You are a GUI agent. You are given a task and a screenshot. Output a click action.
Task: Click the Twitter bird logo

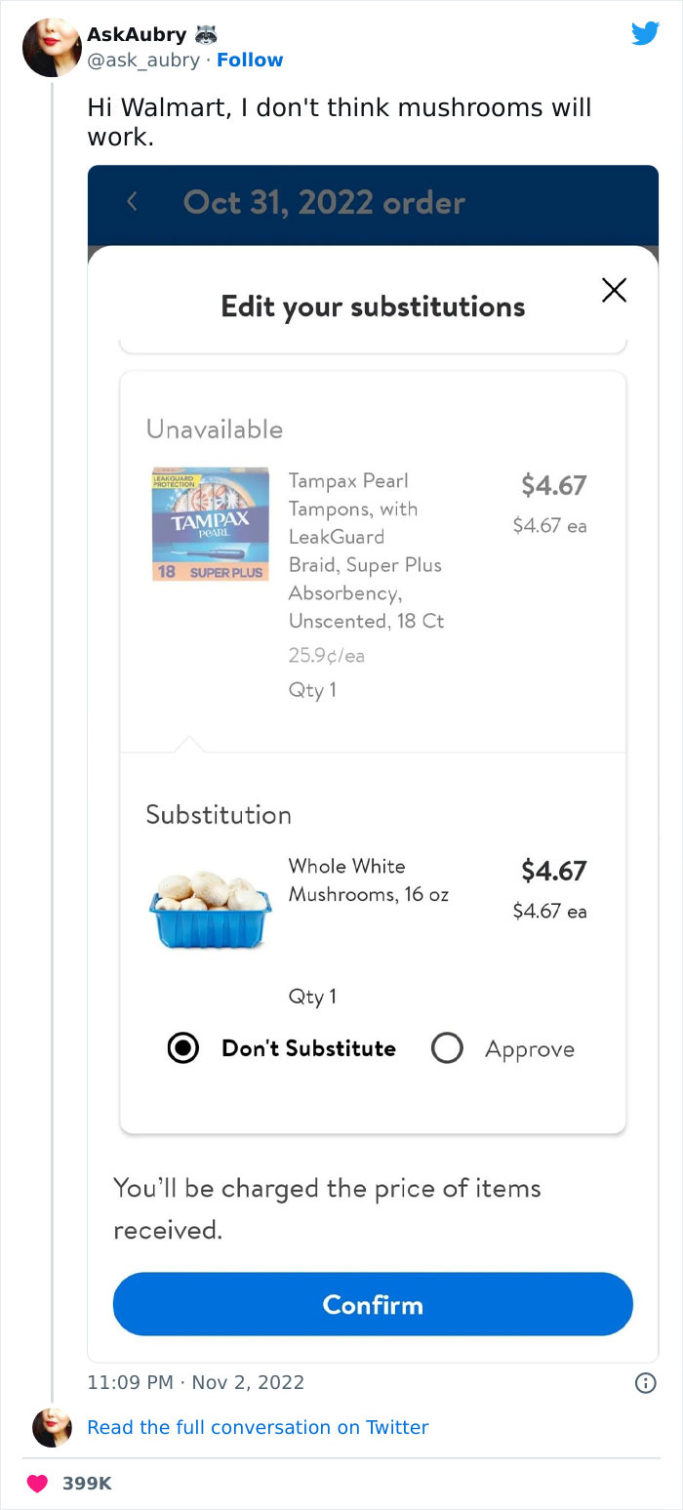click(x=645, y=33)
